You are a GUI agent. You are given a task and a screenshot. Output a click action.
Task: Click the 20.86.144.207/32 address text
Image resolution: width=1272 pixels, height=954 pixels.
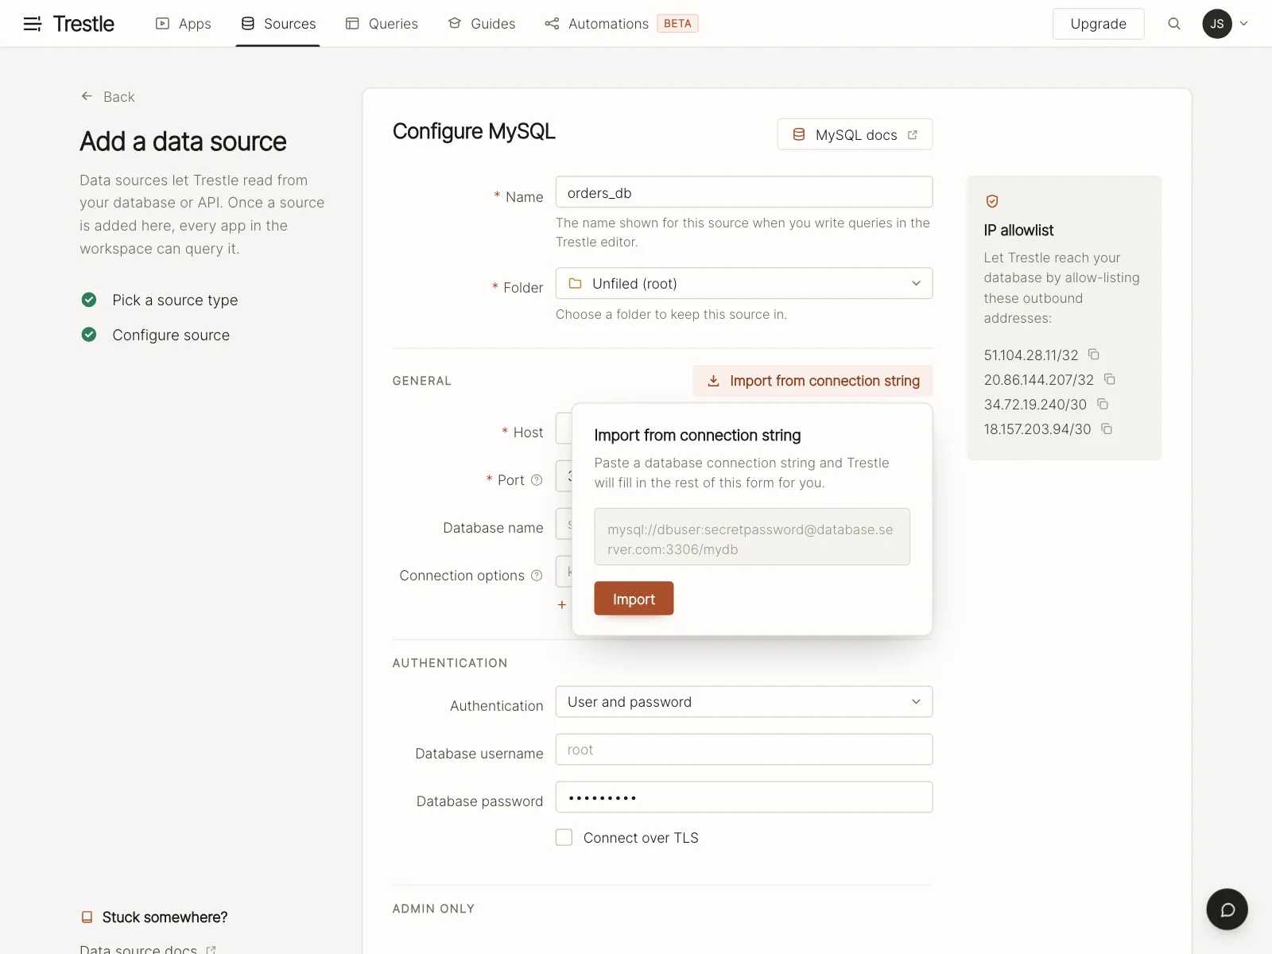[1039, 380]
